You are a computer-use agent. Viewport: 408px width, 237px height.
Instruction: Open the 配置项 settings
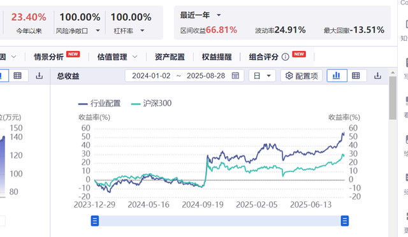coord(302,76)
